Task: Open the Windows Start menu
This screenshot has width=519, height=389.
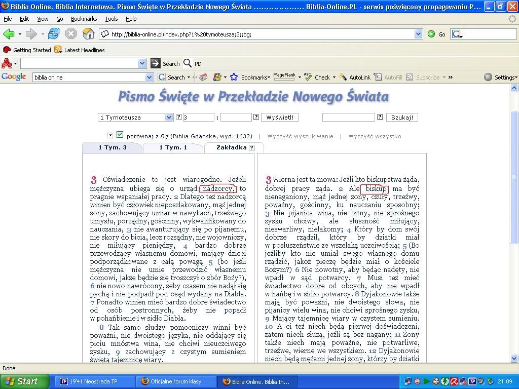Action: pos(24,381)
